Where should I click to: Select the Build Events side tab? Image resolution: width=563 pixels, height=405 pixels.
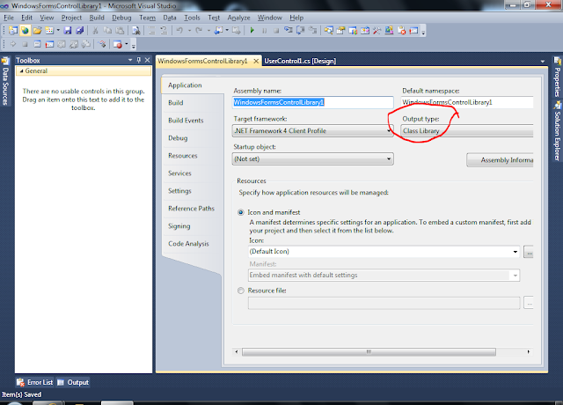click(x=186, y=121)
